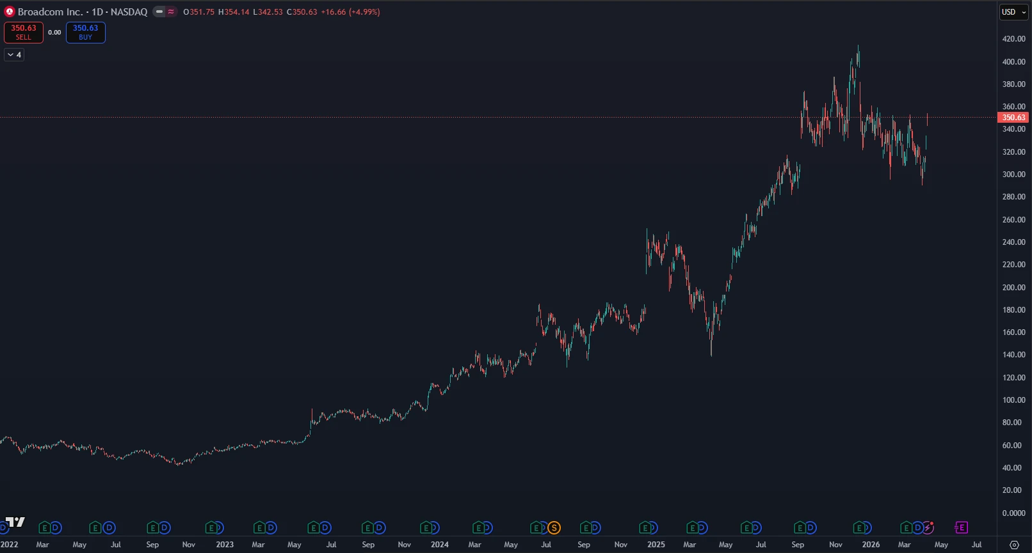Click the market status minus icon
The height and width of the screenshot is (553, 1032).
(x=159, y=12)
